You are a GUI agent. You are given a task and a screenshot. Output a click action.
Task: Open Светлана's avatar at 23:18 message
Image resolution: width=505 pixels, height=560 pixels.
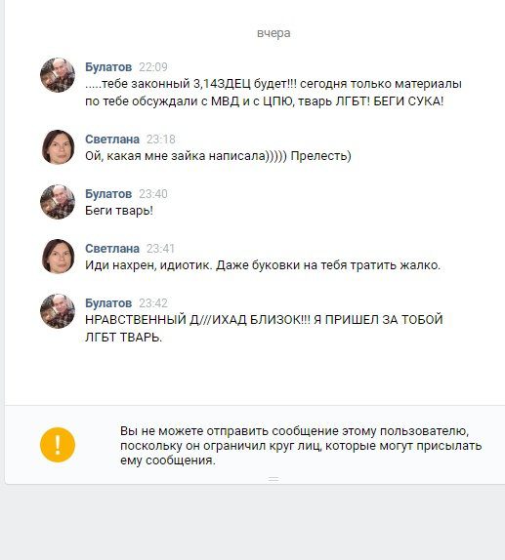(x=58, y=147)
